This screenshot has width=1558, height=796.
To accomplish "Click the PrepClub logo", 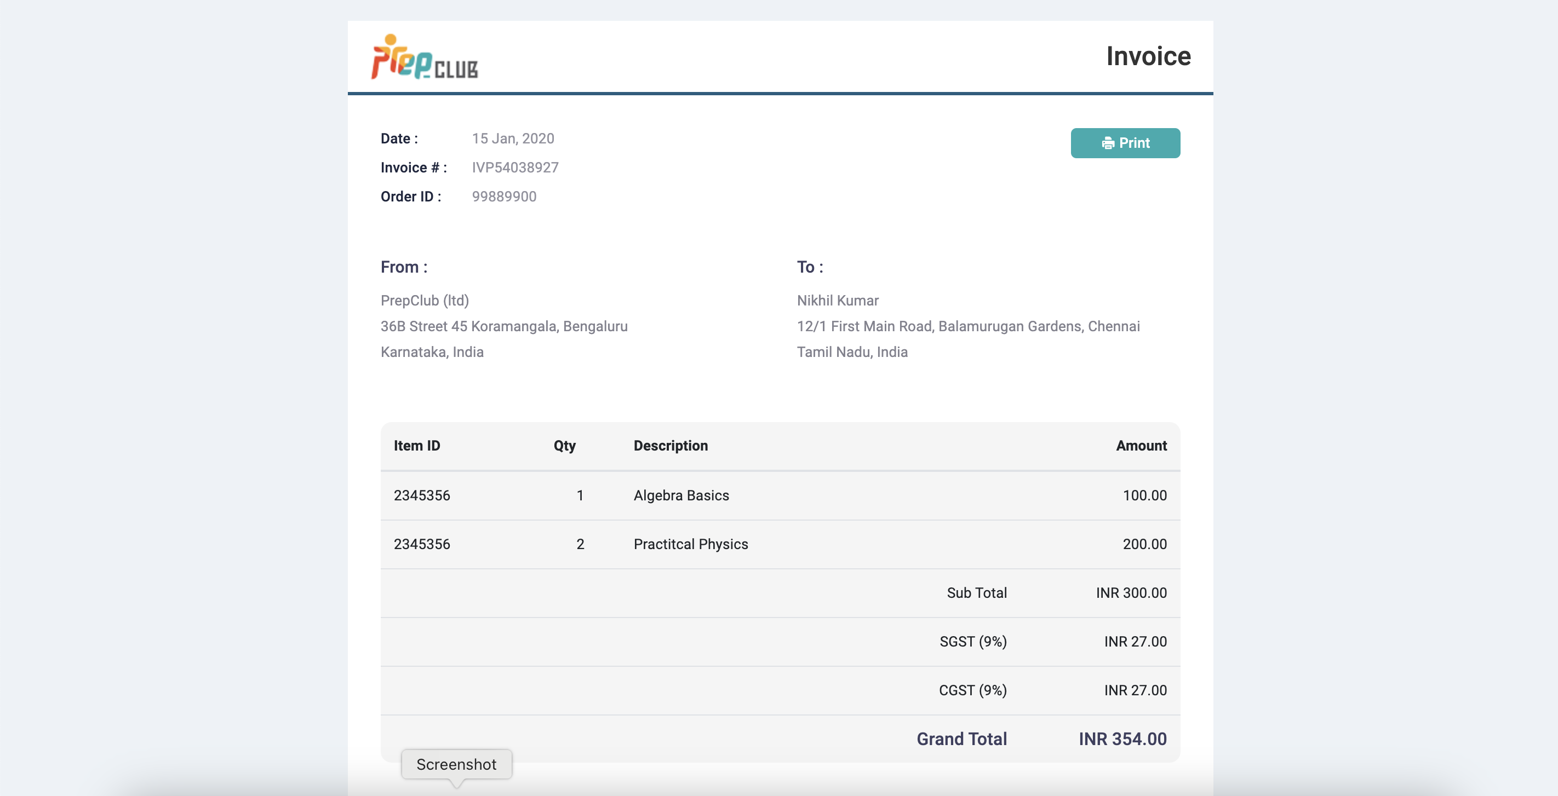I will tap(425, 57).
